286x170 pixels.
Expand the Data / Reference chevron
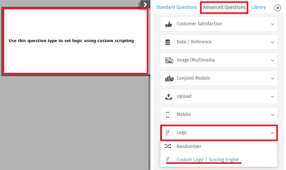tap(272, 42)
